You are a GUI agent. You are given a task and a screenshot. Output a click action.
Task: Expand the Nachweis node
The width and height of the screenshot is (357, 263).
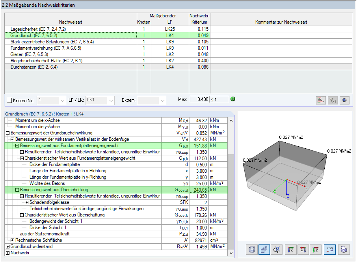tap(7, 253)
